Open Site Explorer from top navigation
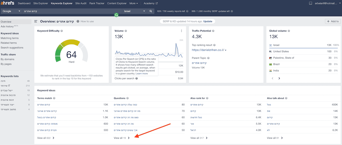The width and height of the screenshot is (342, 145). (x=40, y=3)
